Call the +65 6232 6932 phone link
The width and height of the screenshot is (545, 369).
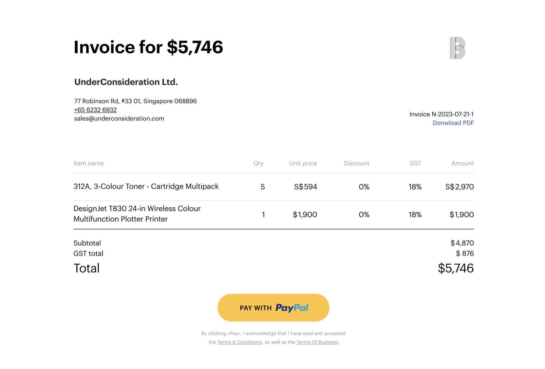(x=95, y=110)
